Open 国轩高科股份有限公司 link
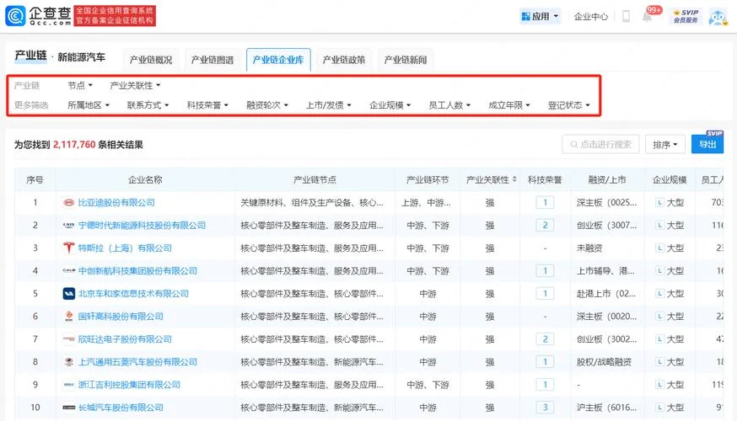Viewport: 737px width, 421px height. tap(121, 317)
